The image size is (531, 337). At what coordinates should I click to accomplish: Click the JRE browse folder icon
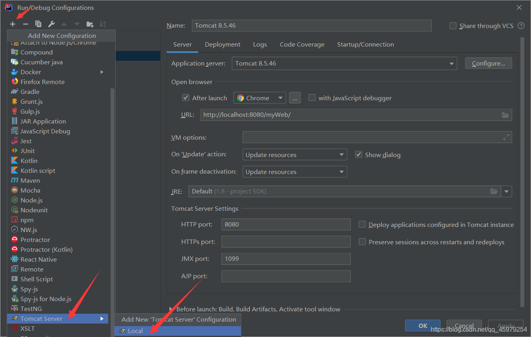494,191
